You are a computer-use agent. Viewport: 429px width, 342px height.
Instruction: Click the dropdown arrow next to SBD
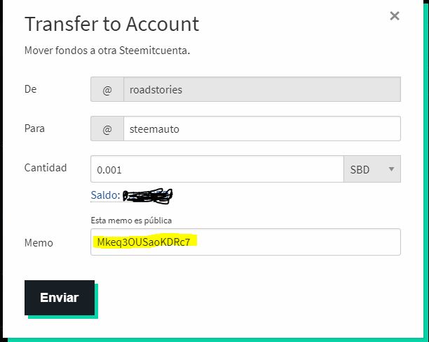click(392, 169)
